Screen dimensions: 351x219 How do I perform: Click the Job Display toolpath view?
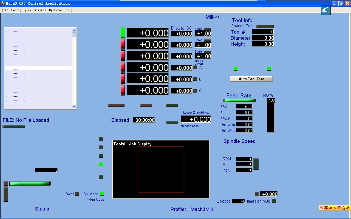(x=161, y=169)
